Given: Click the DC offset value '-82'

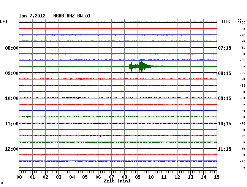Looking at the screenshot, I should 242,73.
